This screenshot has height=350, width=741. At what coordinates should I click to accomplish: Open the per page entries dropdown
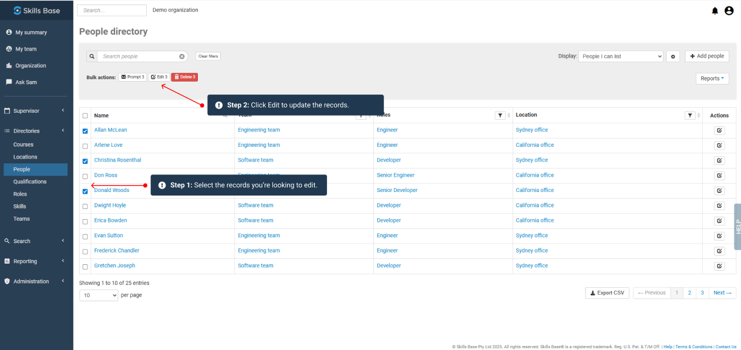point(99,295)
